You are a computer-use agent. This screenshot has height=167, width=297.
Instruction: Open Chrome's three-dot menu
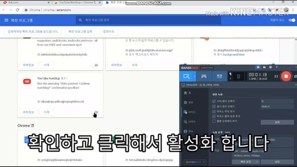tap(293, 10)
